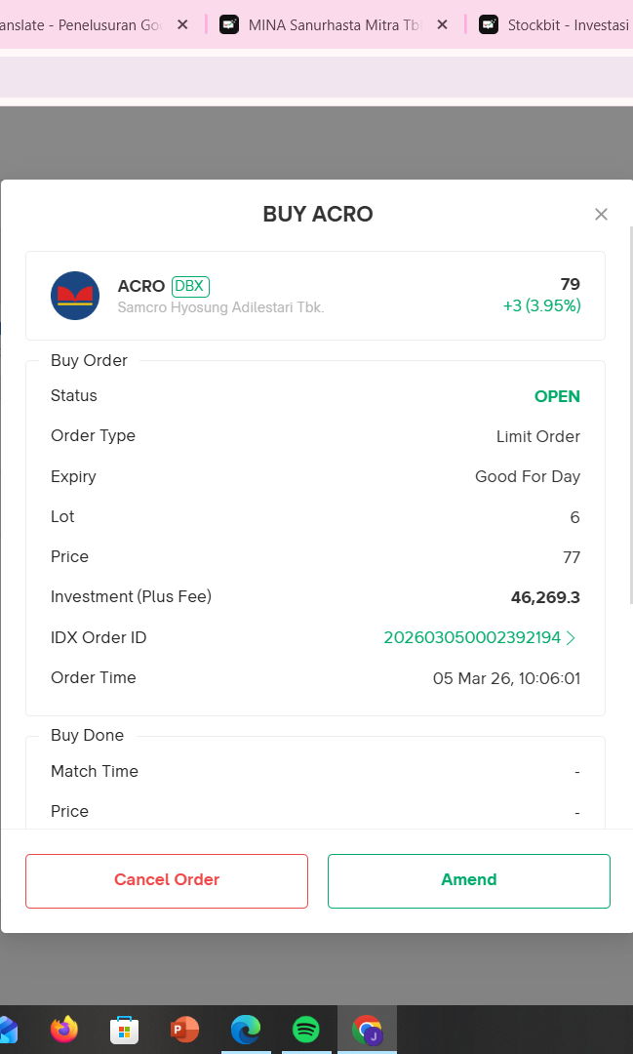
Task: Open Microsoft Edge from the taskbar
Action: [x=245, y=1030]
